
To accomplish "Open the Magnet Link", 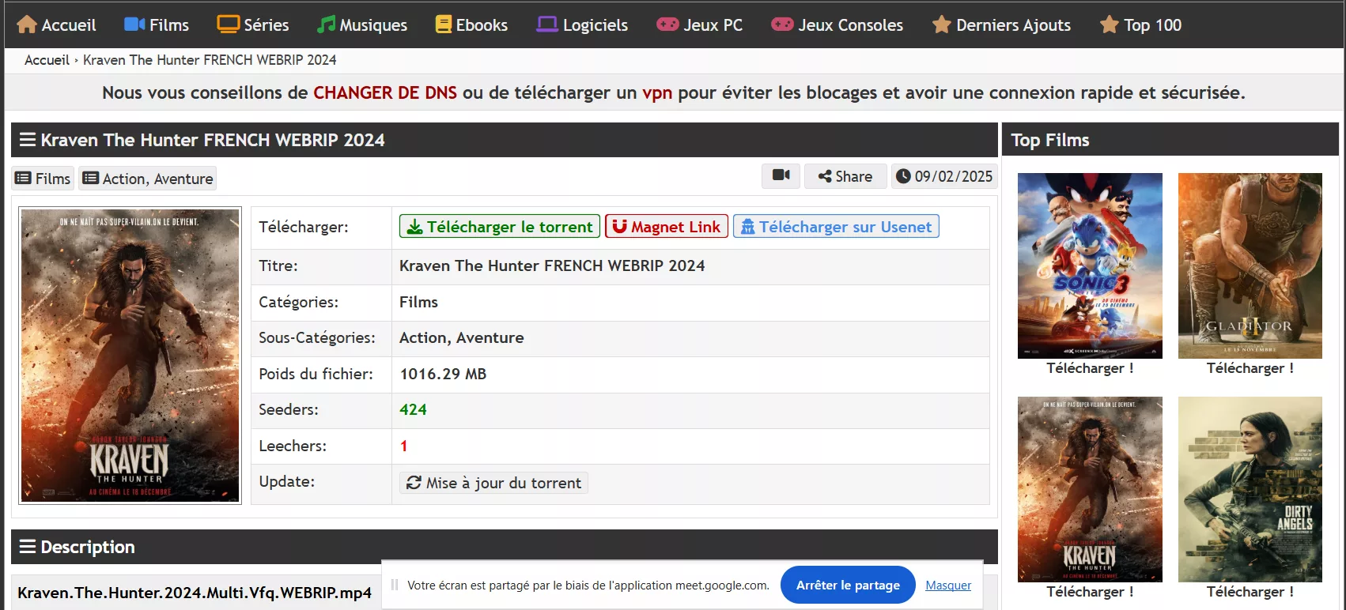I will [666, 227].
